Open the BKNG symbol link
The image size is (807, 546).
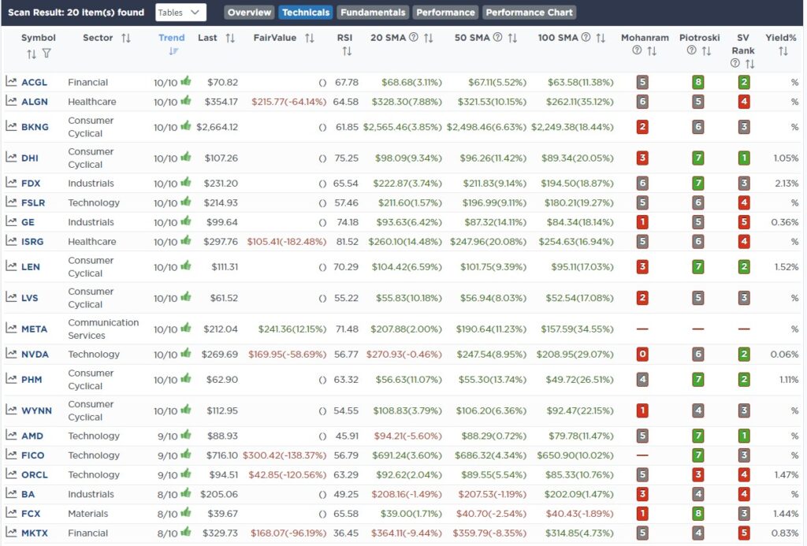35,127
